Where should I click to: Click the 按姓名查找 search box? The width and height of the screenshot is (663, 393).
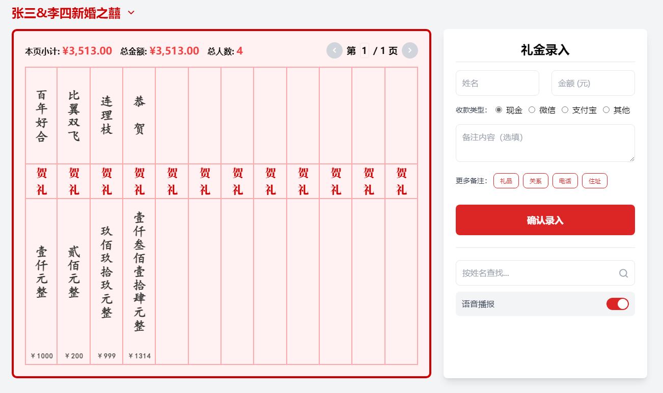(x=537, y=273)
